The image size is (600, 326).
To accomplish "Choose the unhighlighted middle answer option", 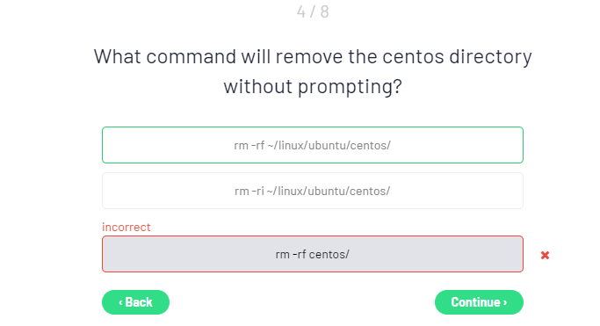I will (x=312, y=191).
